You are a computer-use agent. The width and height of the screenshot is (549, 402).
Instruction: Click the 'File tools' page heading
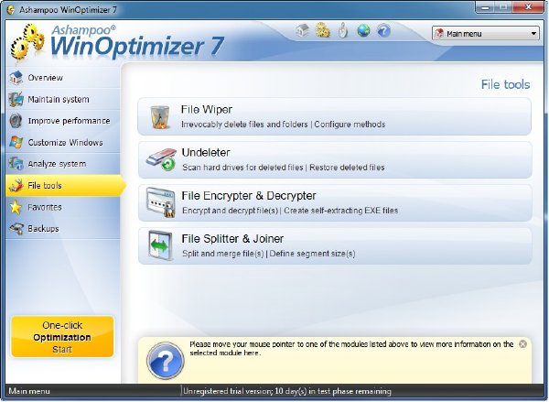(x=505, y=84)
